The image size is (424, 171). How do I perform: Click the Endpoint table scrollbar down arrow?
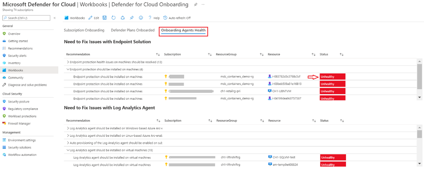click(x=419, y=97)
